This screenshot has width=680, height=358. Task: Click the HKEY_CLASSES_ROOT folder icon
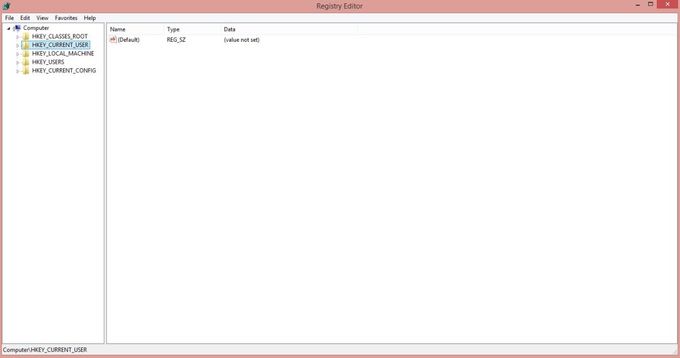[x=26, y=36]
